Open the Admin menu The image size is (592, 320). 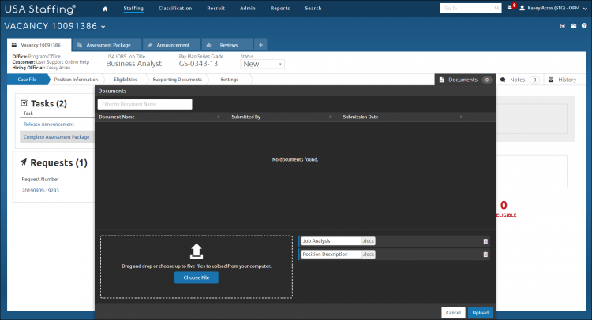tap(248, 9)
